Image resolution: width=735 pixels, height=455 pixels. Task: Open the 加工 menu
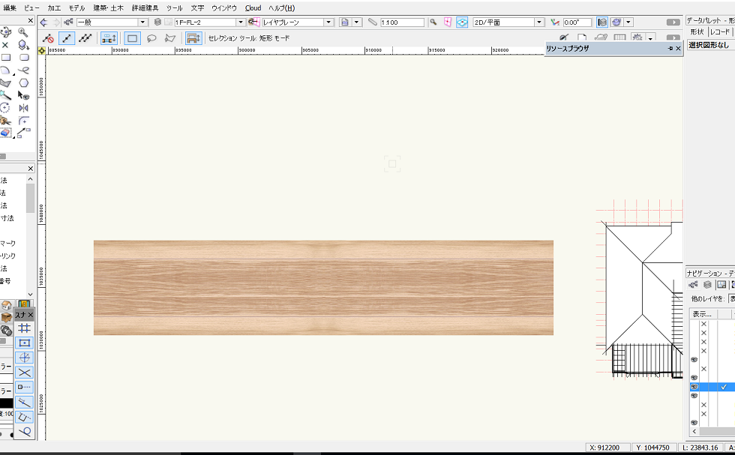pyautogui.click(x=54, y=8)
